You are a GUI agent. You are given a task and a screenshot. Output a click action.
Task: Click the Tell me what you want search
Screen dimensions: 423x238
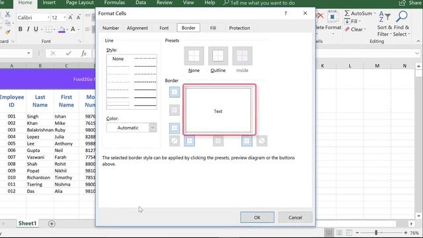tap(259, 3)
